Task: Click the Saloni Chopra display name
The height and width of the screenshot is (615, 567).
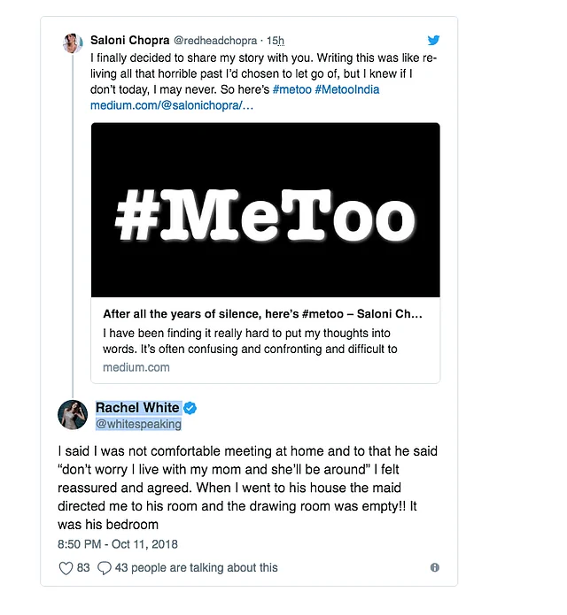Action: point(130,40)
